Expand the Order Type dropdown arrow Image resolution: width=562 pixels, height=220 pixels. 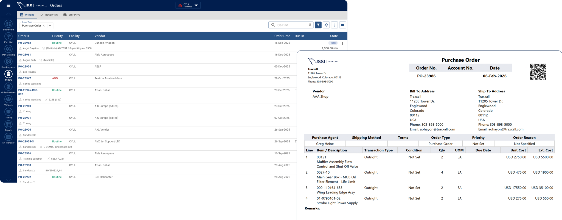[x=50, y=26]
